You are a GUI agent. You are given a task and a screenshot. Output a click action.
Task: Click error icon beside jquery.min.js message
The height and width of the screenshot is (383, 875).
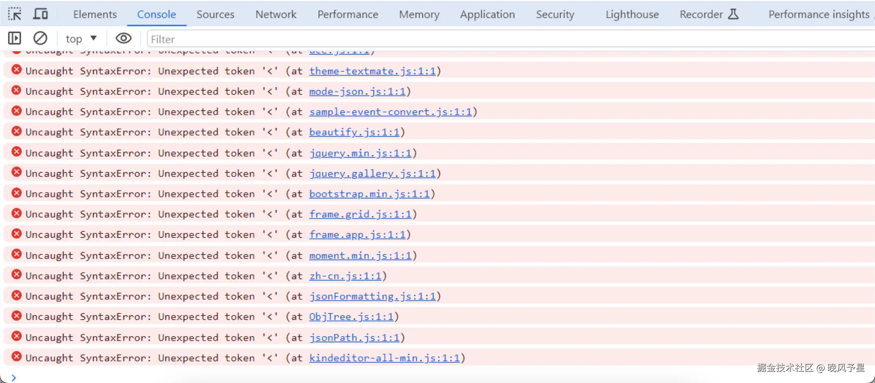click(x=16, y=152)
